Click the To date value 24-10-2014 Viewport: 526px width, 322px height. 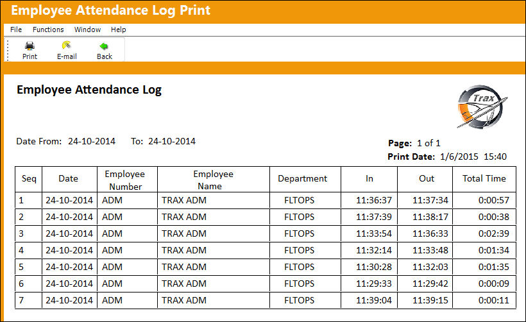[x=172, y=141]
